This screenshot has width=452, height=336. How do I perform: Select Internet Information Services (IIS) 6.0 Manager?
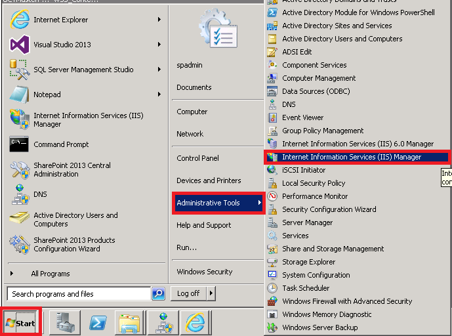(358, 144)
